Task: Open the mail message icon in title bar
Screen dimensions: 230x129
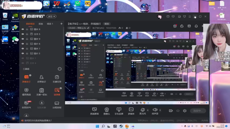Action: click(x=168, y=17)
